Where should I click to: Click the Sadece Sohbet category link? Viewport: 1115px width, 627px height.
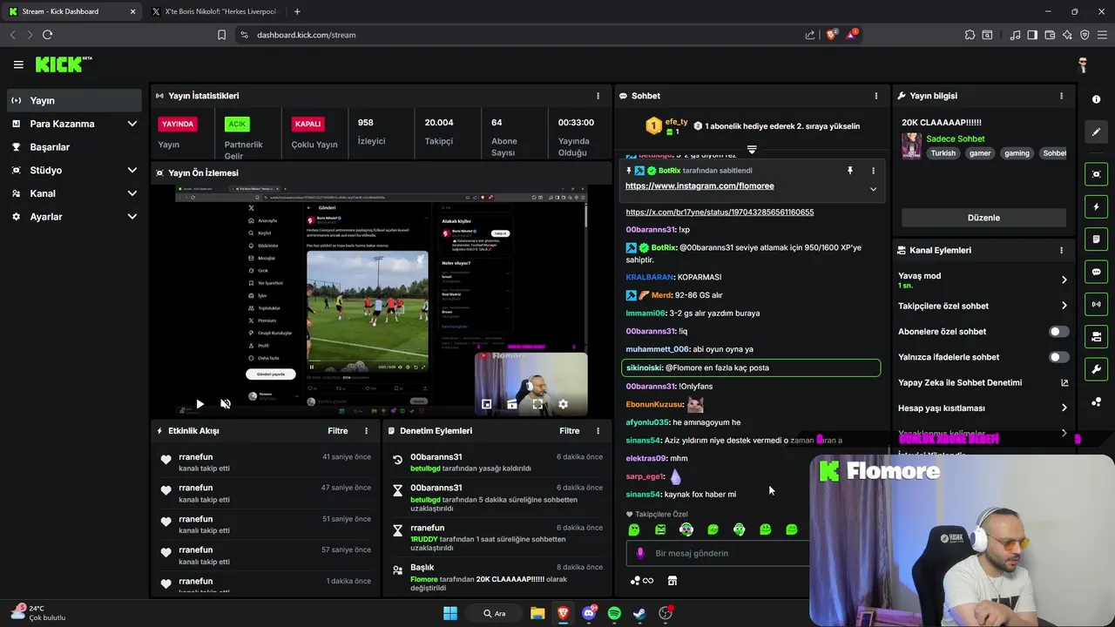click(x=956, y=139)
